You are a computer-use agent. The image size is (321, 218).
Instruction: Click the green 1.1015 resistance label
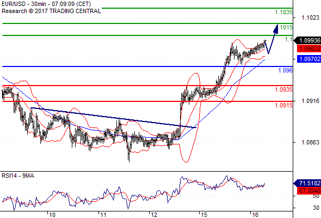[286, 27]
